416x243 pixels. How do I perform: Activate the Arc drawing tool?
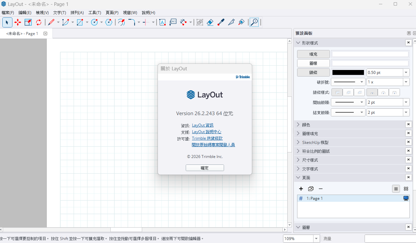66,22
